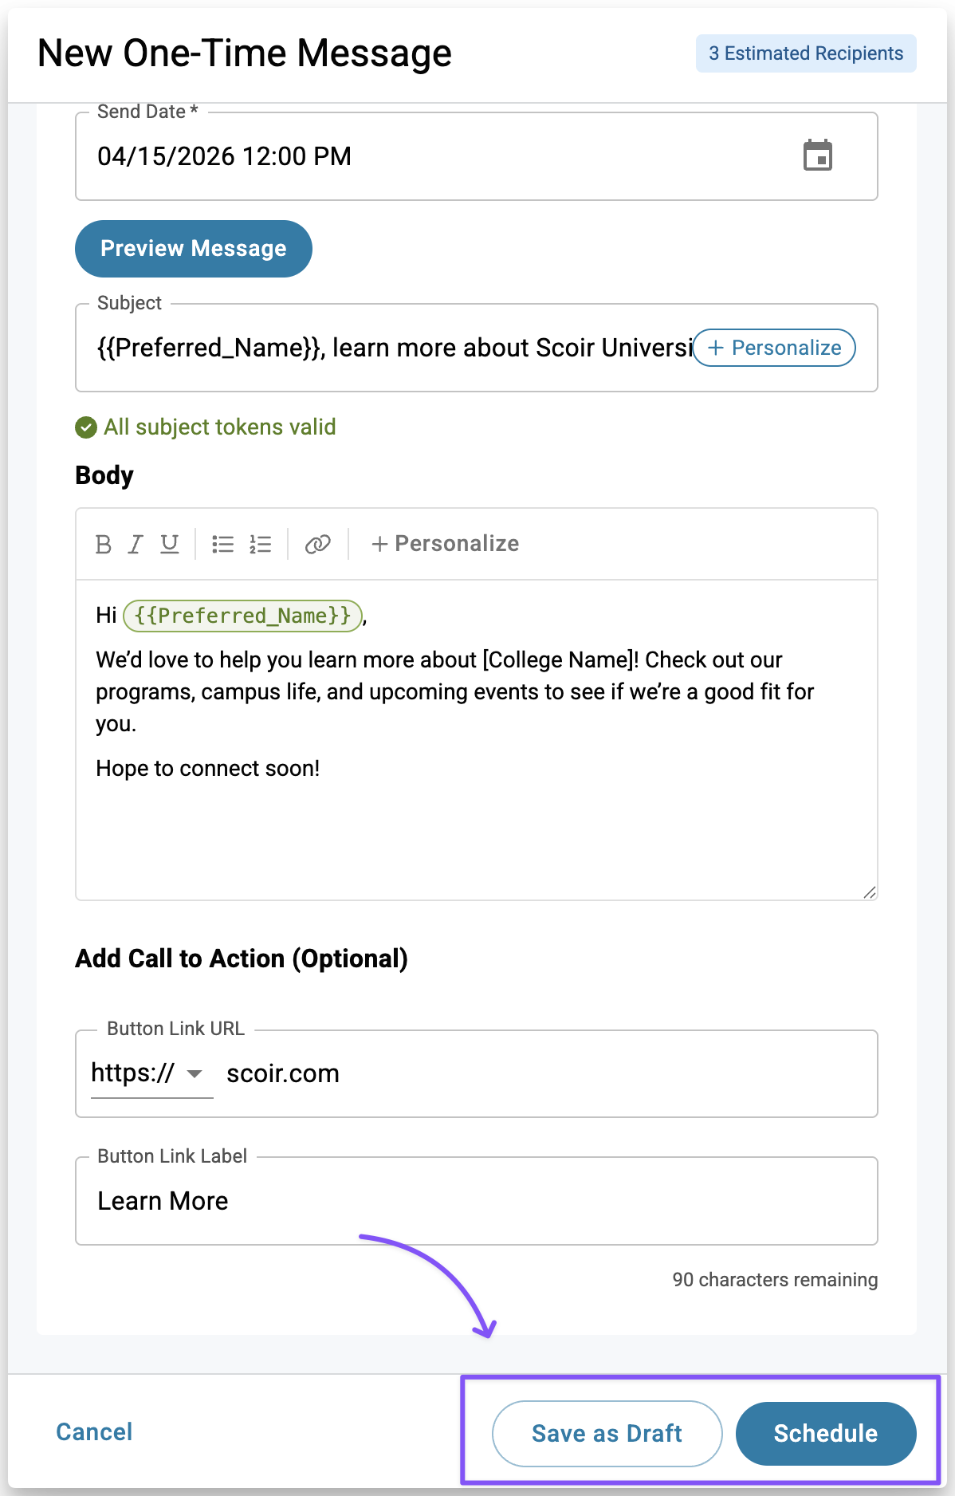Click the subject field Personalize button
The image size is (955, 1496).
point(774,348)
